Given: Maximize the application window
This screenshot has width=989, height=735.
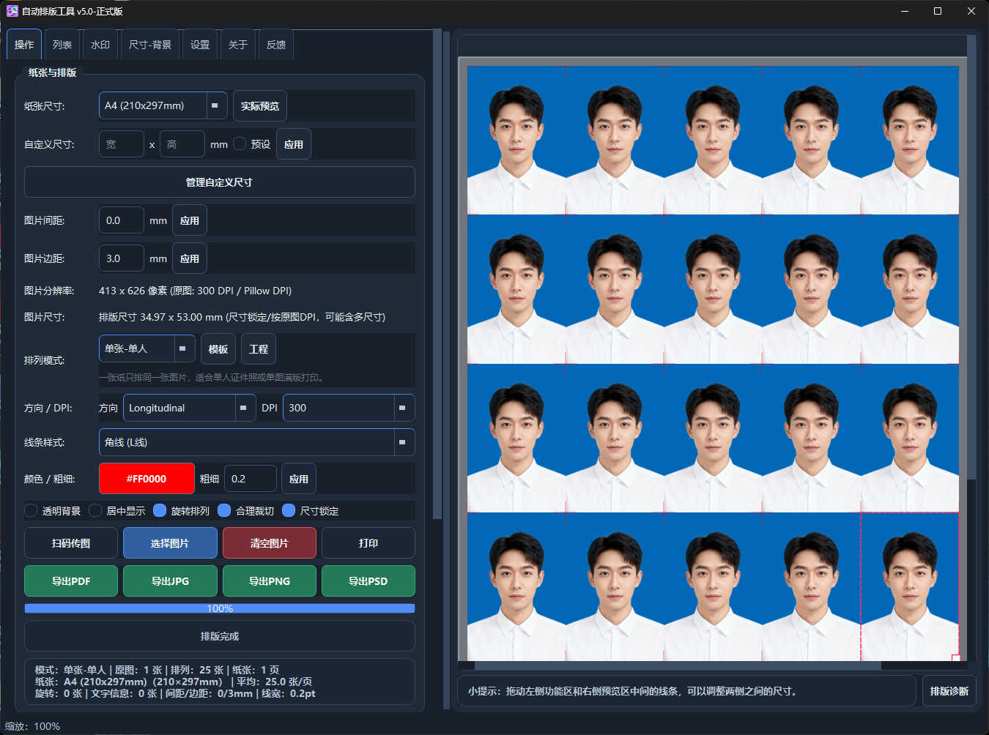Looking at the screenshot, I should tap(937, 11).
